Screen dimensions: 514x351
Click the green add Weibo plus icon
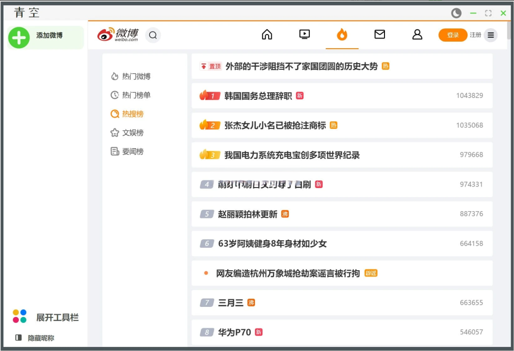click(x=19, y=37)
